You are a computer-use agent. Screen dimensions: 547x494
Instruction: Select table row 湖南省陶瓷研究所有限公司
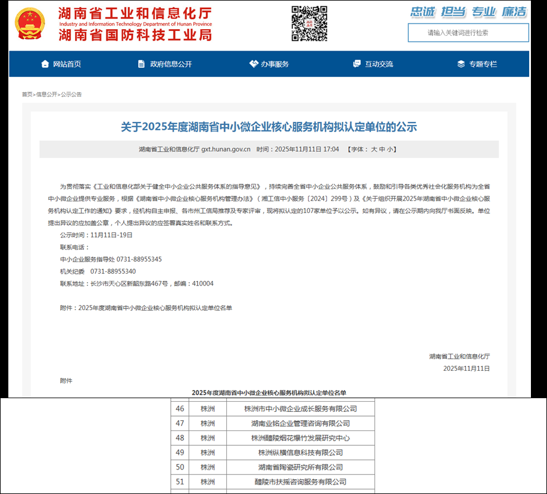(300, 467)
